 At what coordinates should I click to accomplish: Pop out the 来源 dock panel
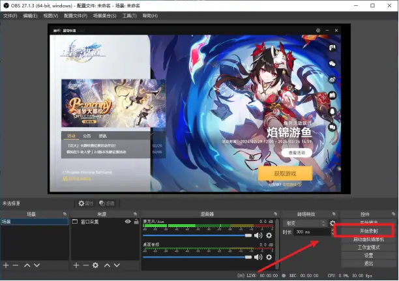[x=135, y=214]
